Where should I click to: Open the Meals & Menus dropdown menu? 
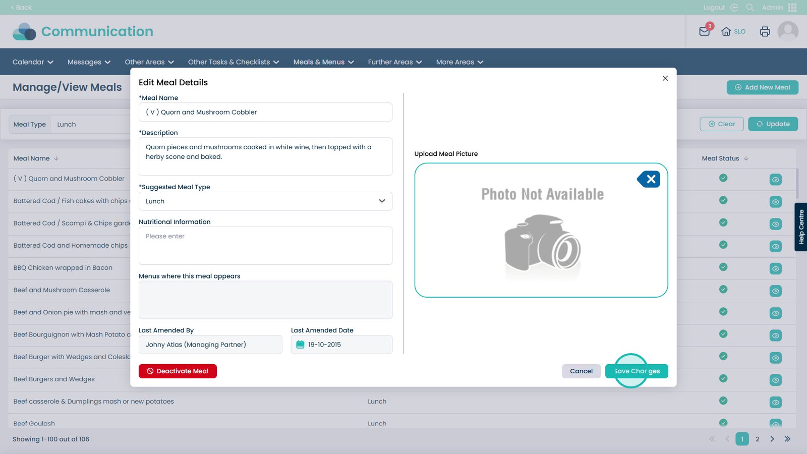point(323,62)
